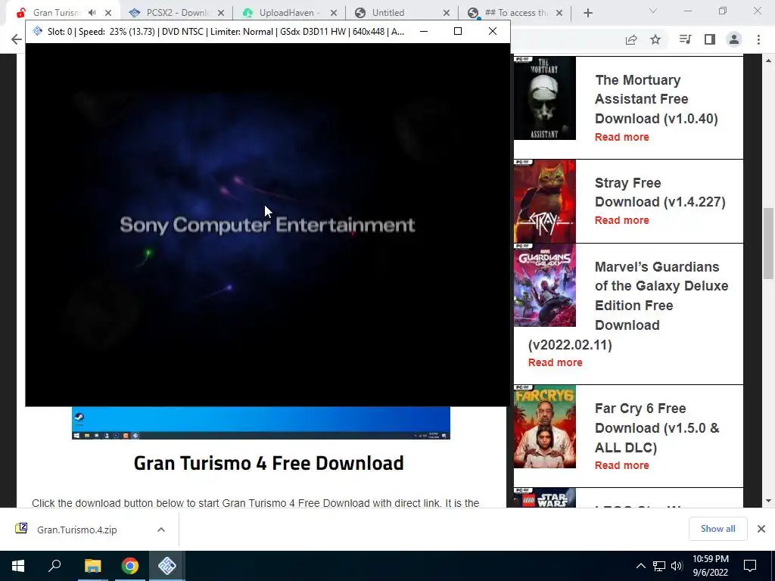
Task: Open volume control tray icon
Action: (x=677, y=566)
